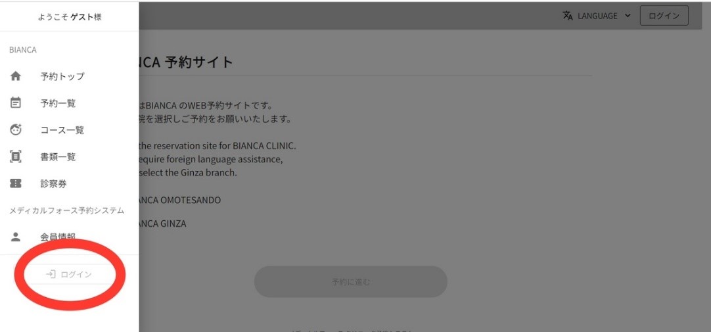Open the 書類一覧 menu text label
Viewport: 711px width, 332px height.
tap(58, 156)
